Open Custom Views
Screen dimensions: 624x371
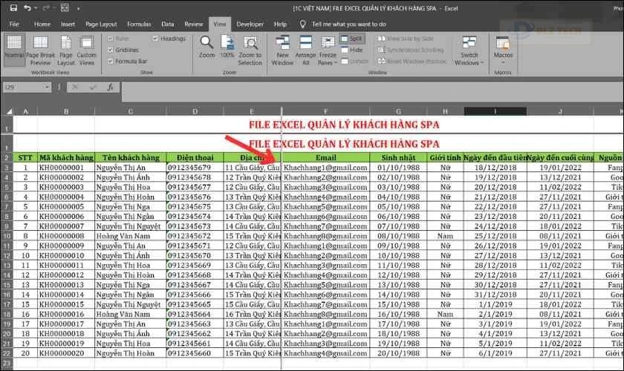(x=86, y=49)
